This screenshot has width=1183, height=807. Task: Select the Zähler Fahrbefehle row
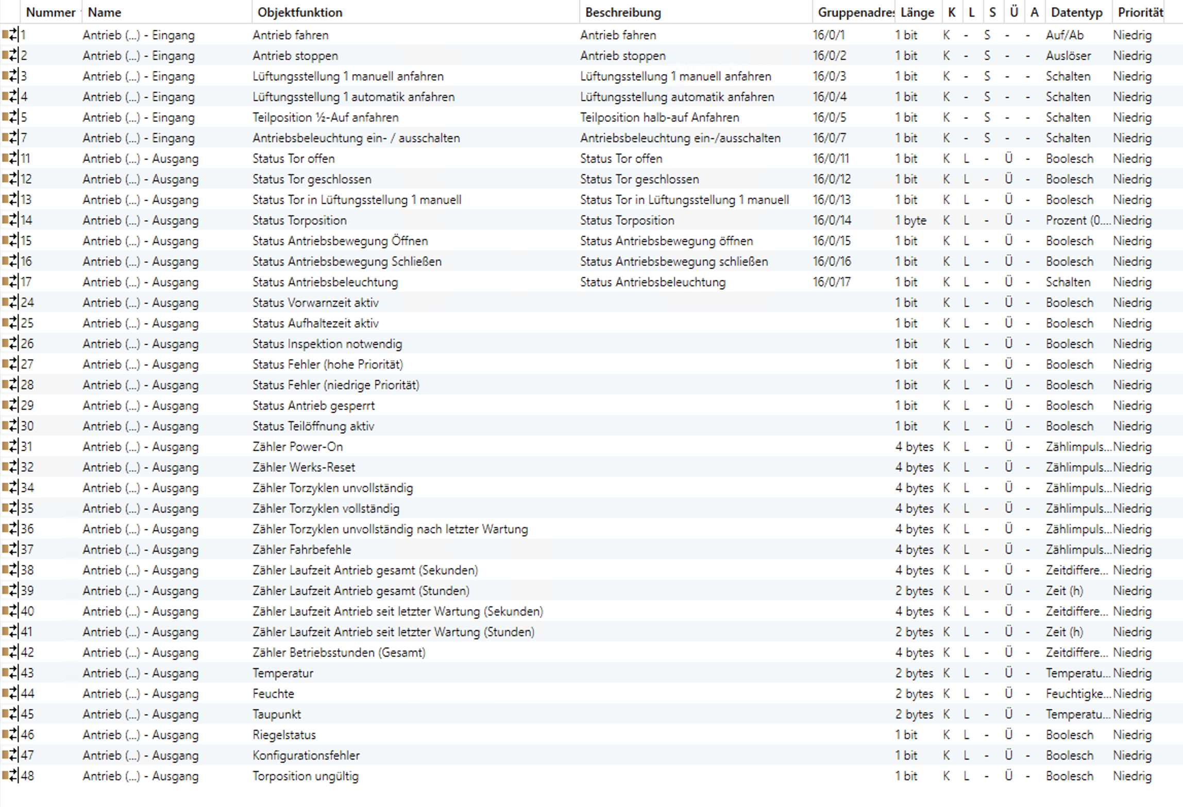coord(301,550)
